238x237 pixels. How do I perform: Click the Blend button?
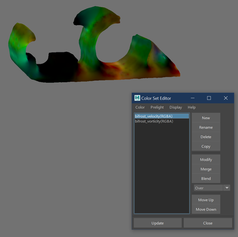click(206, 179)
